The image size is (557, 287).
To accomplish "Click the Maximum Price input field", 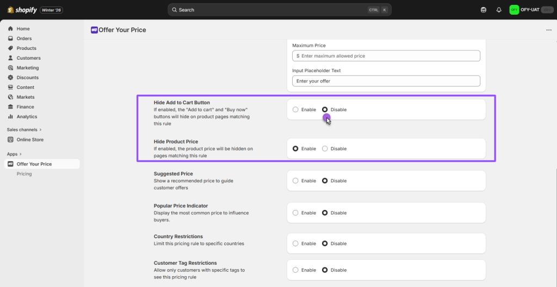I will click(386, 56).
